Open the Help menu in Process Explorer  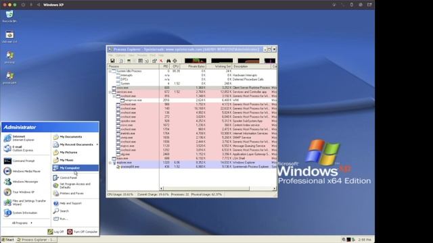tap(161, 55)
